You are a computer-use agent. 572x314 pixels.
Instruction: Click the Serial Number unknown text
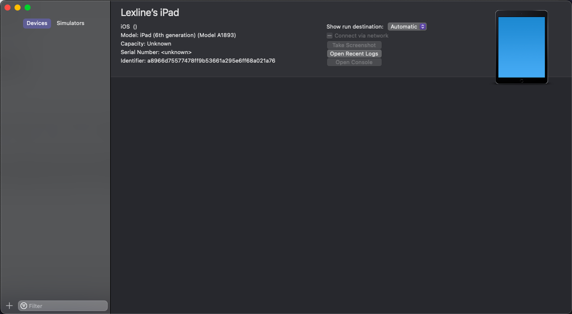tap(156, 52)
